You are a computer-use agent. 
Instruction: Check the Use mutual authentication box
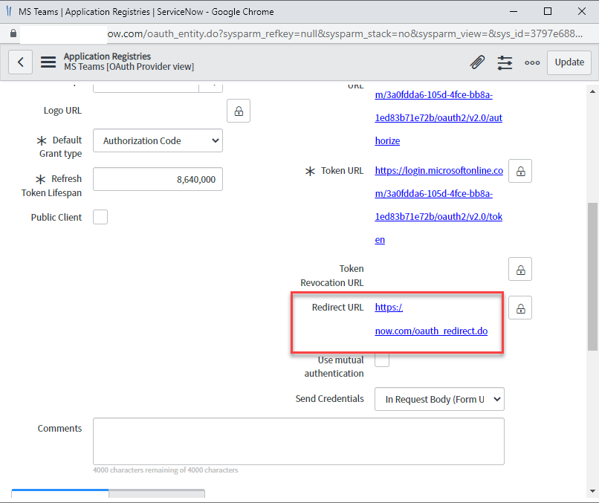point(381,360)
